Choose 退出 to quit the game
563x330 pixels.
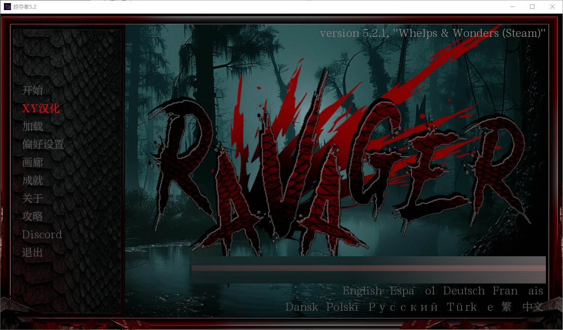tap(32, 252)
